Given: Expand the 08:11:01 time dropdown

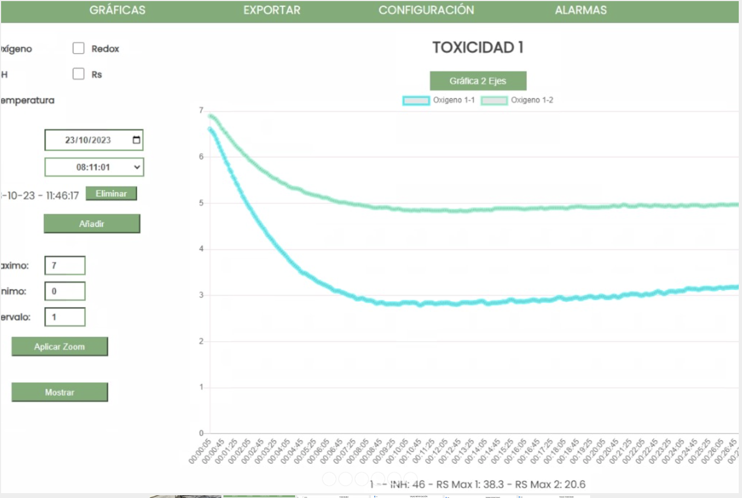Looking at the screenshot, I should click(x=94, y=167).
